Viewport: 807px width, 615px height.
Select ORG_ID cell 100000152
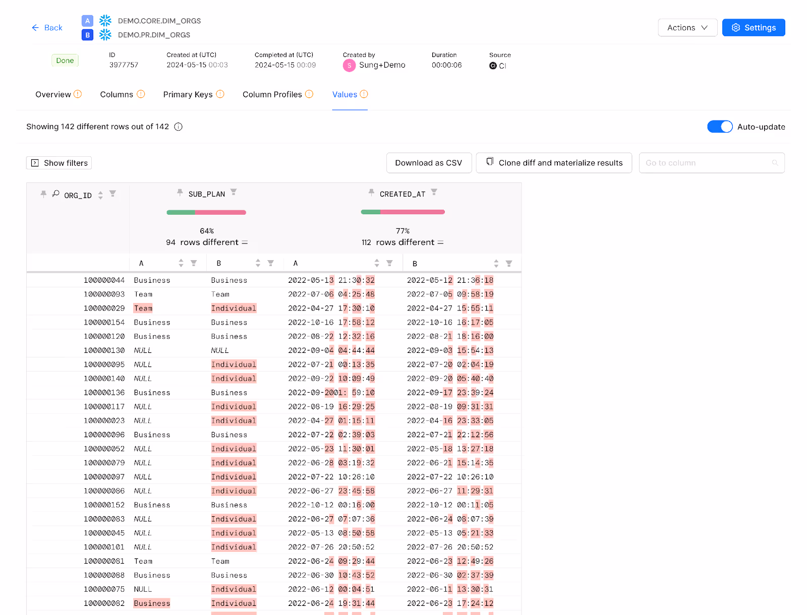(104, 505)
